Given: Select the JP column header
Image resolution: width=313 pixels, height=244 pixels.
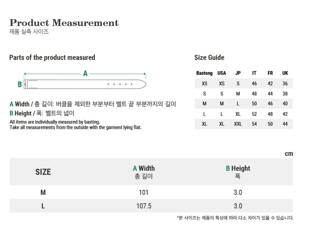Looking at the screenshot, I should coord(238,73).
